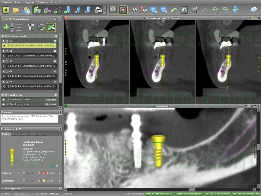Open the Oggetto menu
Image resolution: width=261 pixels, height=196 pixels.
click(x=29, y=2)
